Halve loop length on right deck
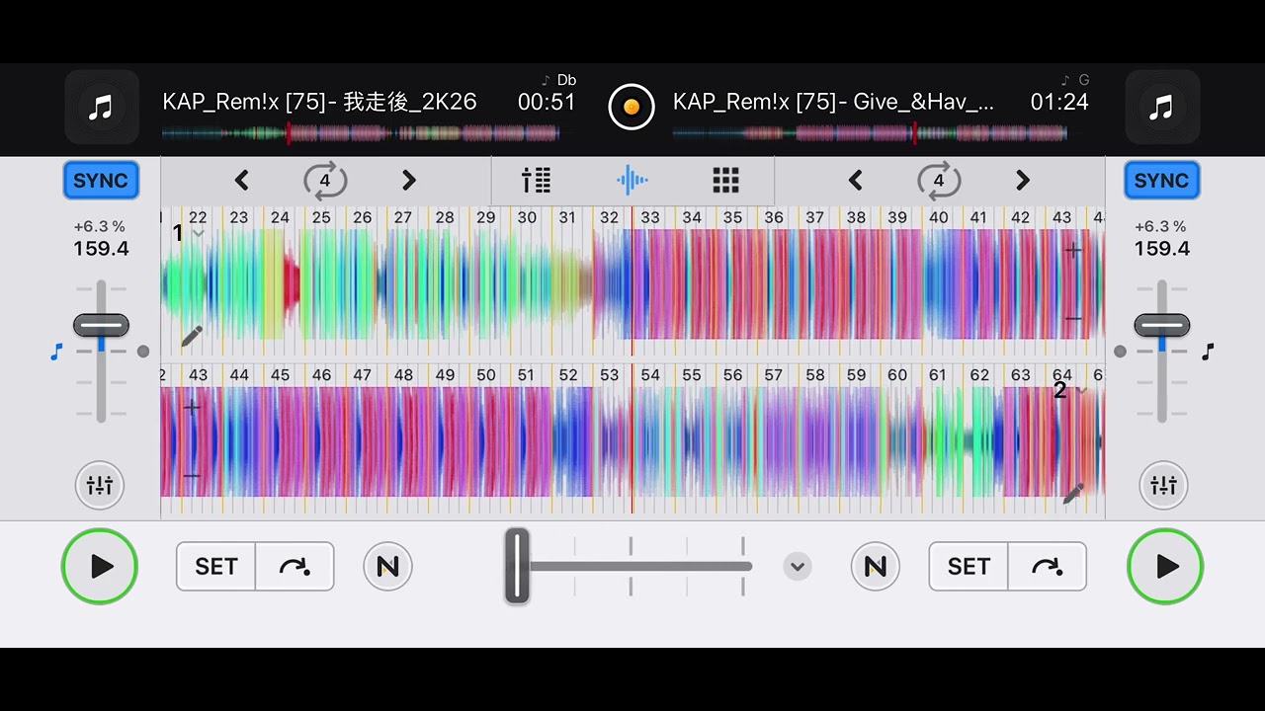Viewport: 1265px width, 711px height. (855, 180)
